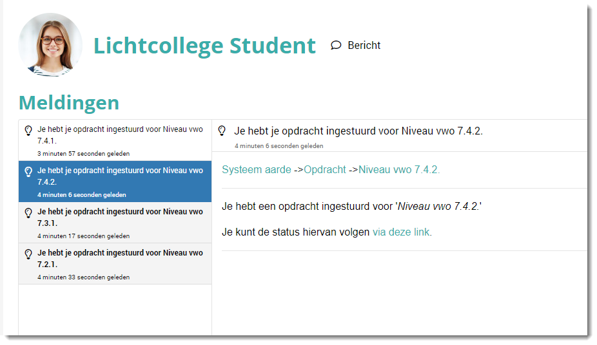This screenshot has height=345, width=597.
Task: Click the lightbulb icon beside the 7.4.1 notification
Action: coord(28,130)
